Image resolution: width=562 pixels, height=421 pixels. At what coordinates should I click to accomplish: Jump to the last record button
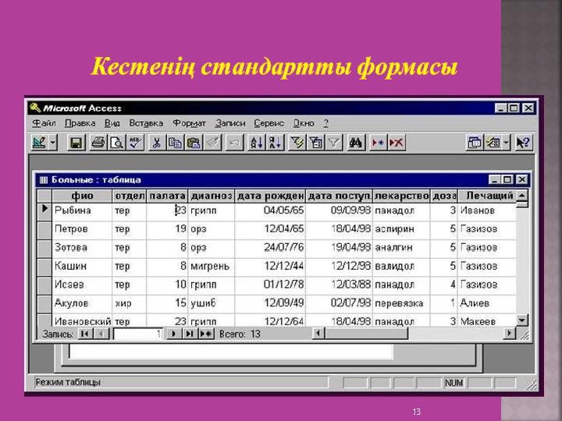pos(189,334)
